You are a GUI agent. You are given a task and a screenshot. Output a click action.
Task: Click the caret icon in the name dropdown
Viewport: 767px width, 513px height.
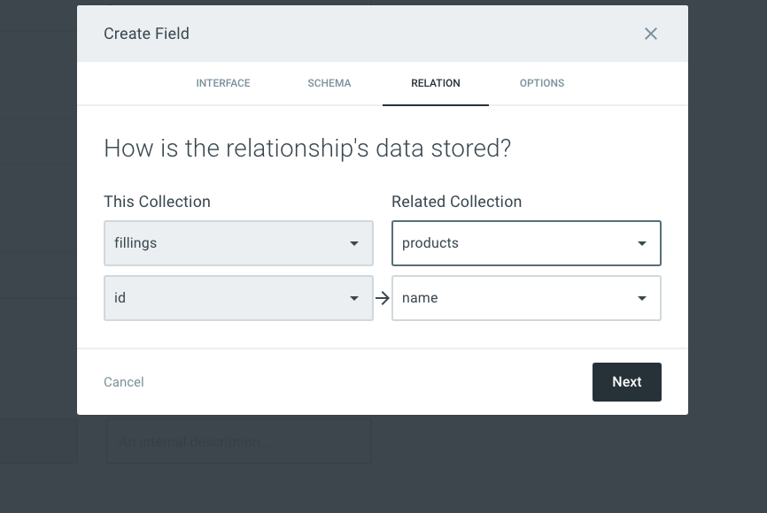642,298
